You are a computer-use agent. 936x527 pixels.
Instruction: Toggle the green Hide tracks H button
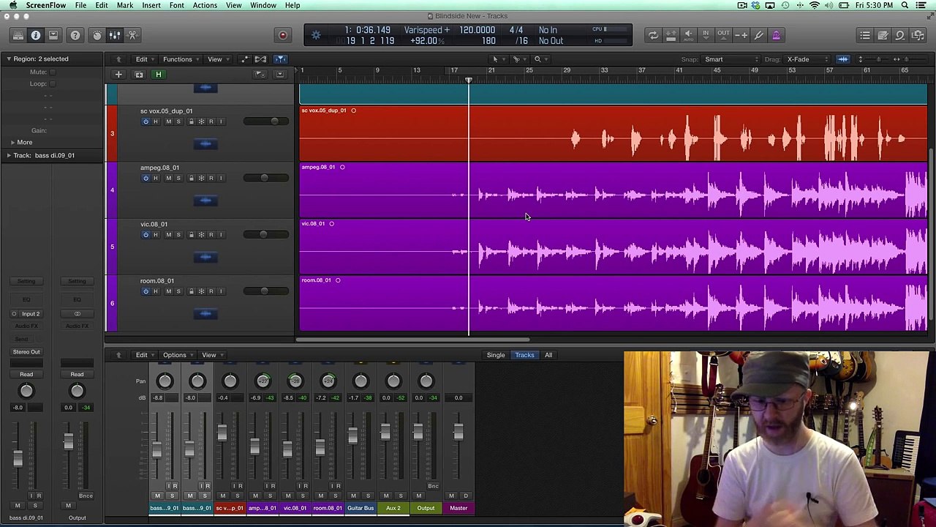pyautogui.click(x=158, y=74)
